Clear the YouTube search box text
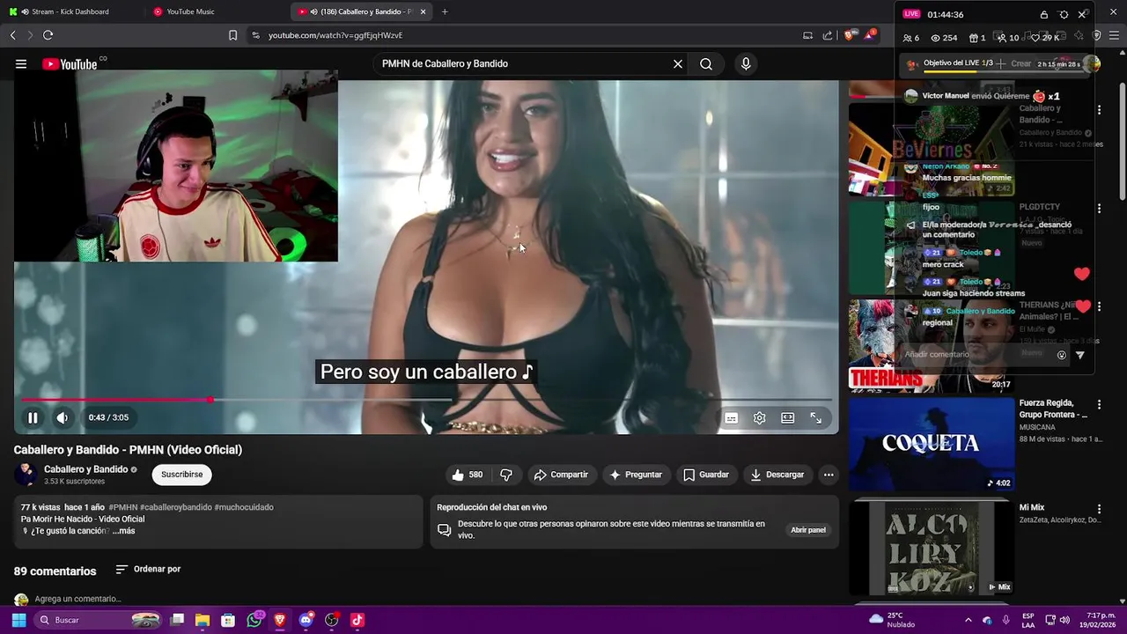 point(678,63)
